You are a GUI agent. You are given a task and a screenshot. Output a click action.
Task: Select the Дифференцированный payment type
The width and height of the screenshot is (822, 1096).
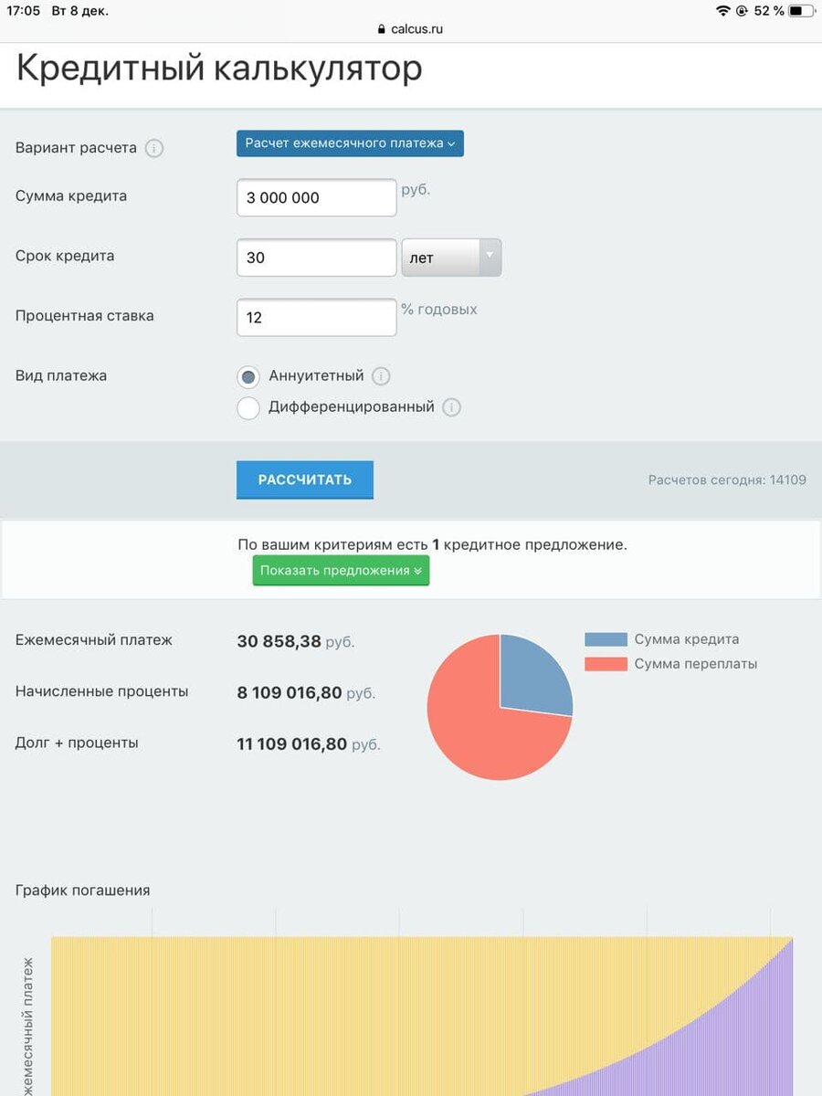[x=248, y=408]
